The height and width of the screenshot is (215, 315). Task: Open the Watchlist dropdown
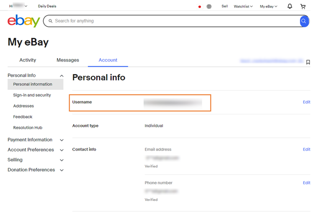(x=243, y=6)
